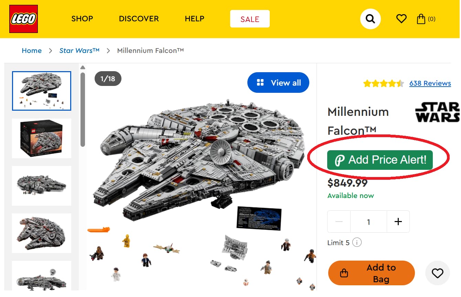
Task: Click inside the quantity input field
Action: (368, 222)
